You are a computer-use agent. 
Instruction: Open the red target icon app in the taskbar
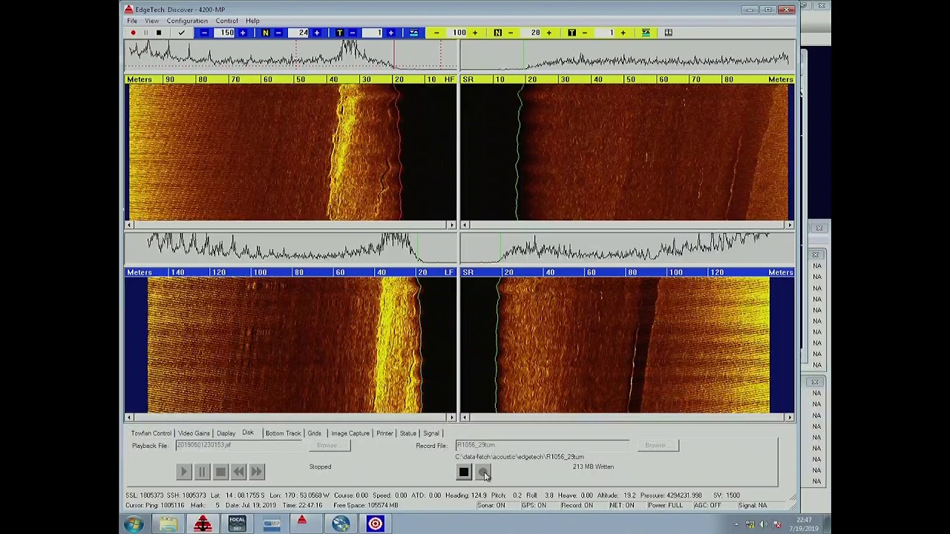(375, 524)
